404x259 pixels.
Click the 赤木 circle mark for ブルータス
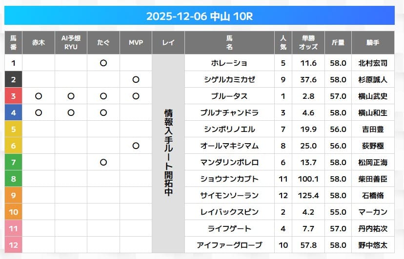39,96
